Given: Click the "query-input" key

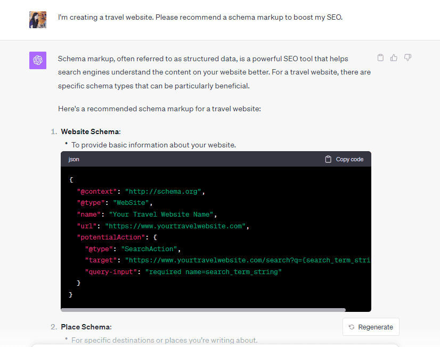Looking at the screenshot, I should pos(111,272).
